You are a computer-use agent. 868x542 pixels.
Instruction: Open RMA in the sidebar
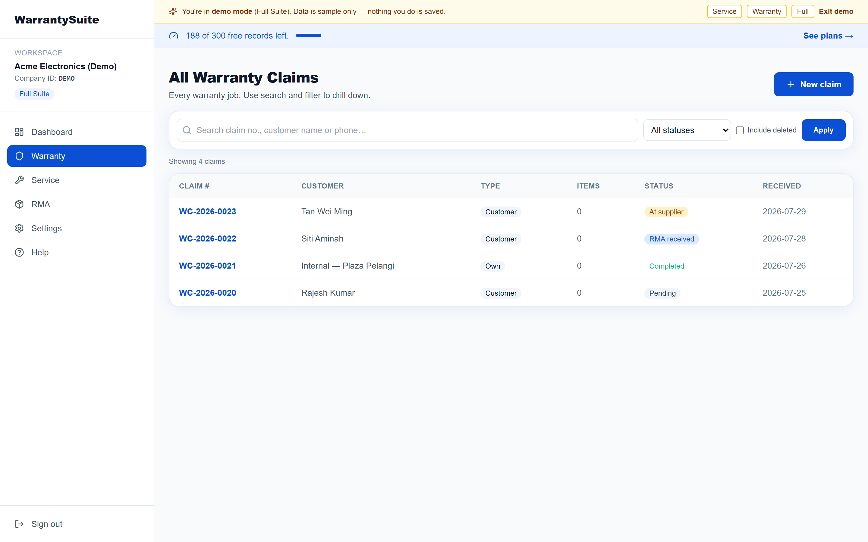(77, 204)
